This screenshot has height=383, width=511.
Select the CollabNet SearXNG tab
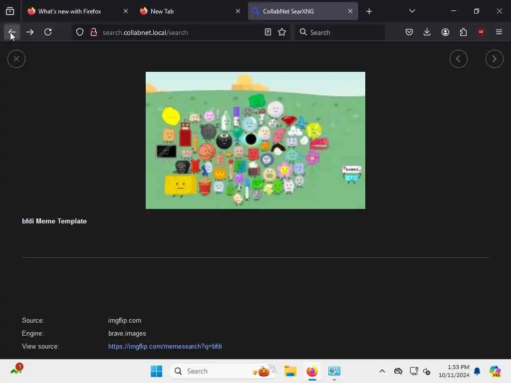point(303,11)
